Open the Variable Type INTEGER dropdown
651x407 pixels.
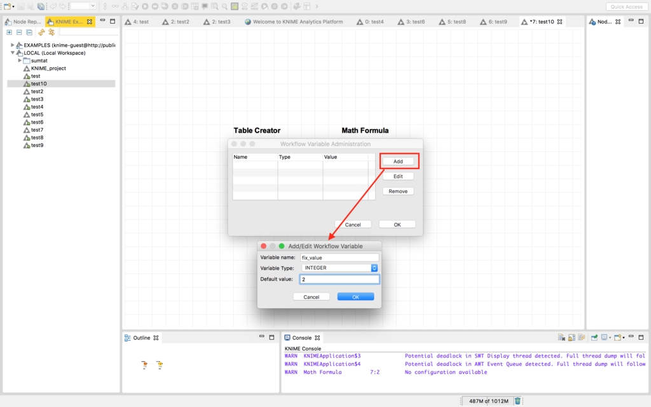(x=339, y=268)
